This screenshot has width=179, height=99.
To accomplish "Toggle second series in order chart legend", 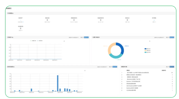I will pyautogui.click(x=40, y=41).
